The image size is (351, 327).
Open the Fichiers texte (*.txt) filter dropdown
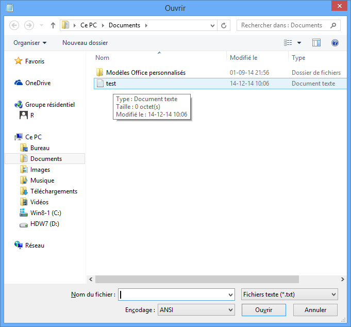(x=290, y=295)
